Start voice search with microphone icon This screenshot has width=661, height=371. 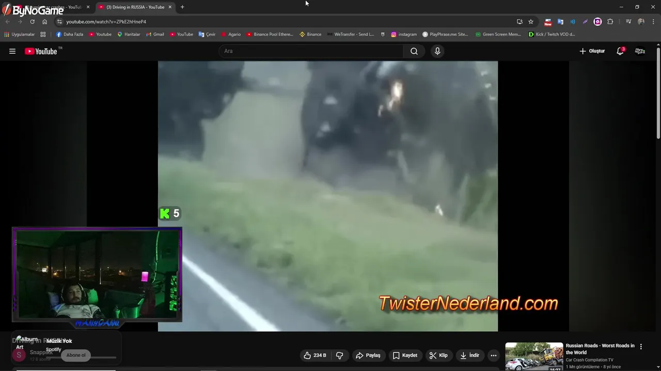tap(437, 51)
